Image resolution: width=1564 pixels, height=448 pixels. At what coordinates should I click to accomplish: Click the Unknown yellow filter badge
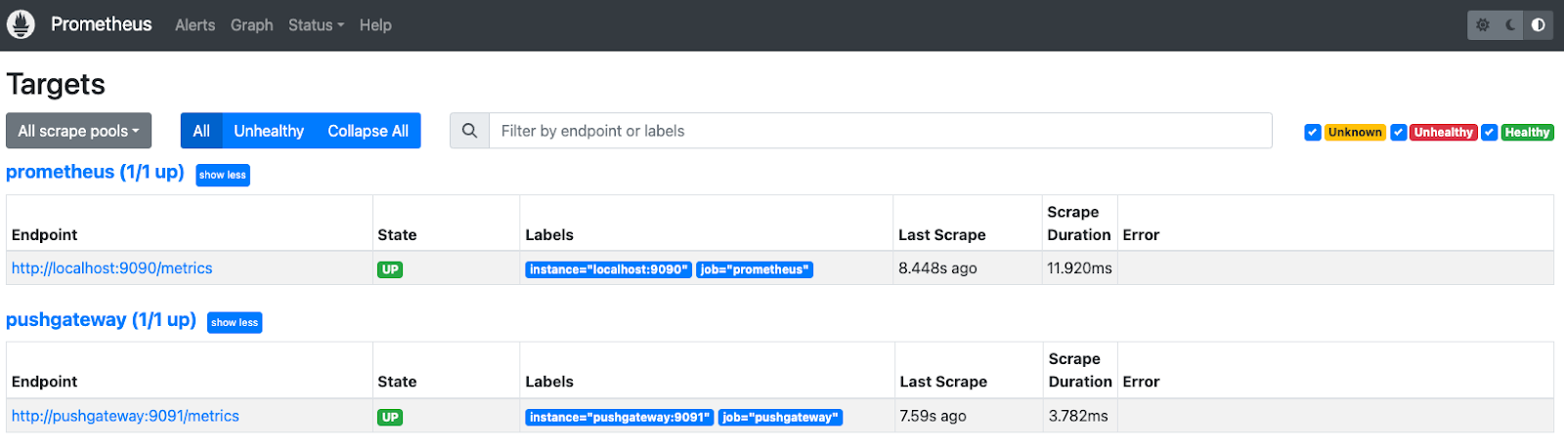[x=1355, y=133]
